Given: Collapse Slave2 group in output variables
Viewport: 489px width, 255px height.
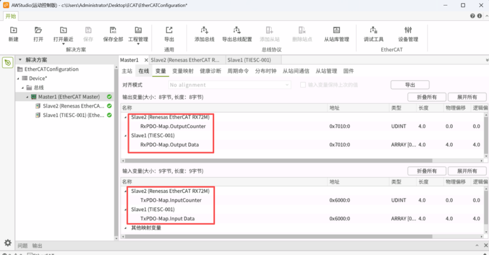Looking at the screenshot, I should pyautogui.click(x=125, y=118).
